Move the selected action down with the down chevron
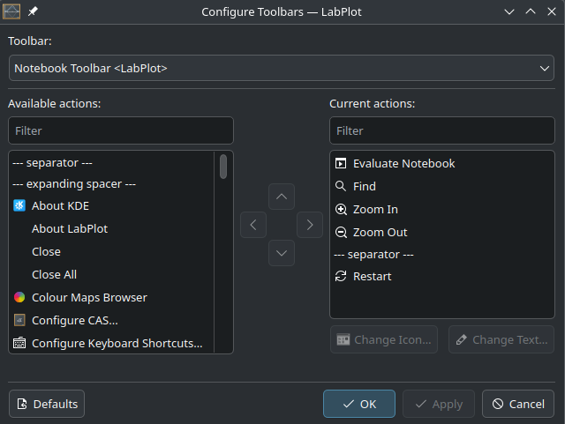Viewport: 565px width, 424px height. (282, 253)
